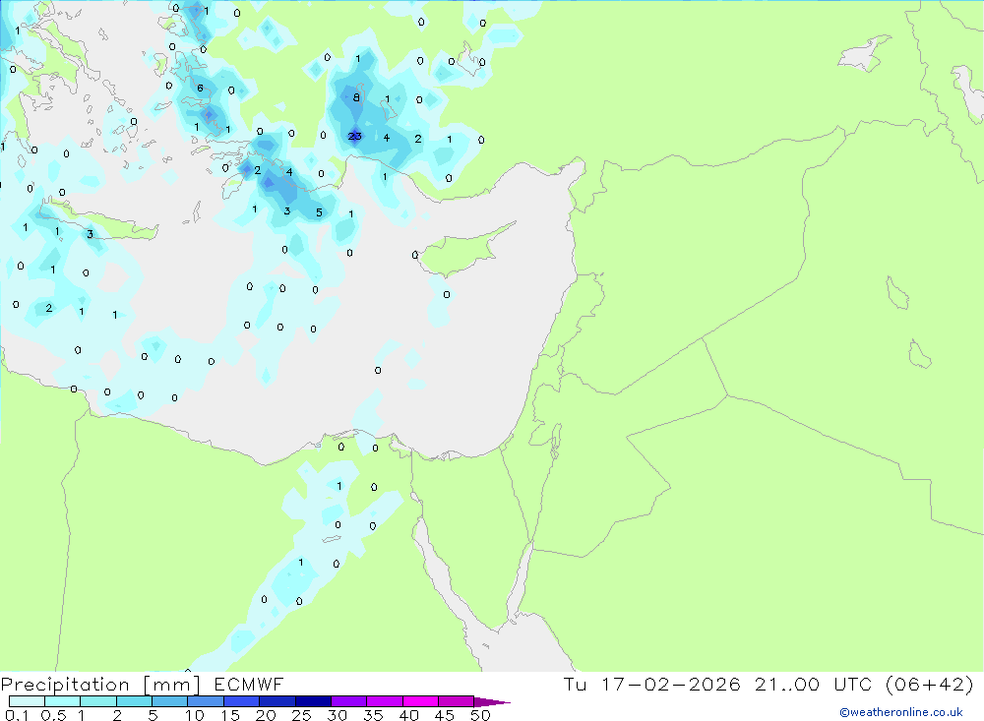Click the "21.00 UTC" time text
Screen dimensions: 984x721
pos(814,684)
